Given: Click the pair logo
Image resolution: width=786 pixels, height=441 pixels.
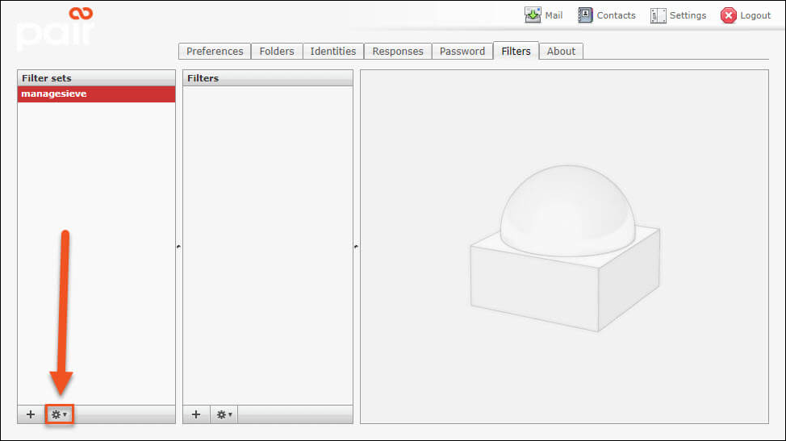Looking at the screenshot, I should [55, 28].
